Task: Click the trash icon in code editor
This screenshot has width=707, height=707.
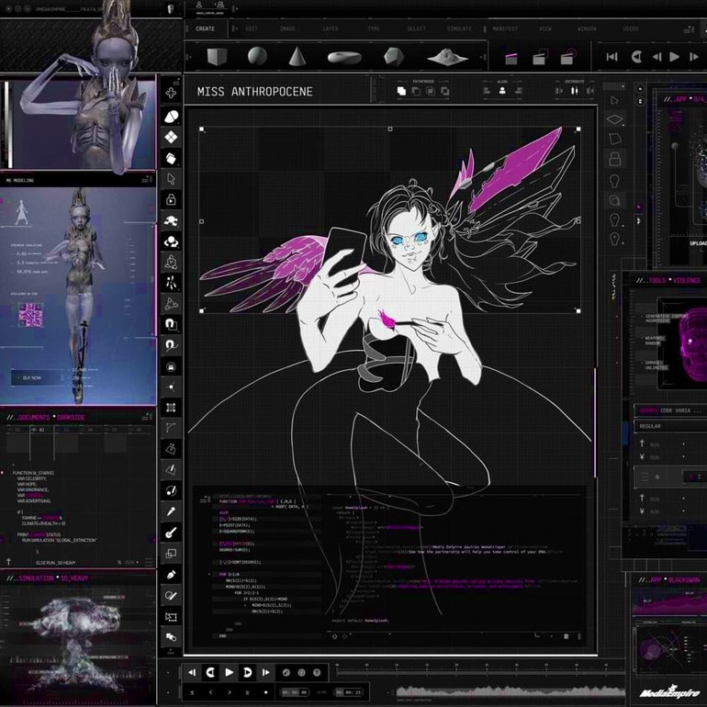Action: click(566, 635)
